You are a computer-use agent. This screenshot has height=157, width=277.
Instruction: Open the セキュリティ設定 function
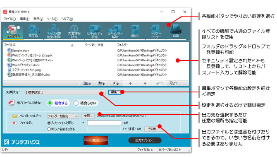[x=95, y=31]
